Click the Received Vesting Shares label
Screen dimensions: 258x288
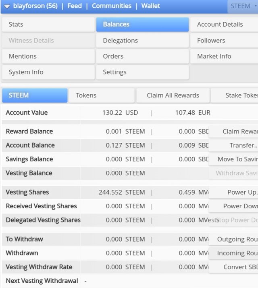42,206
